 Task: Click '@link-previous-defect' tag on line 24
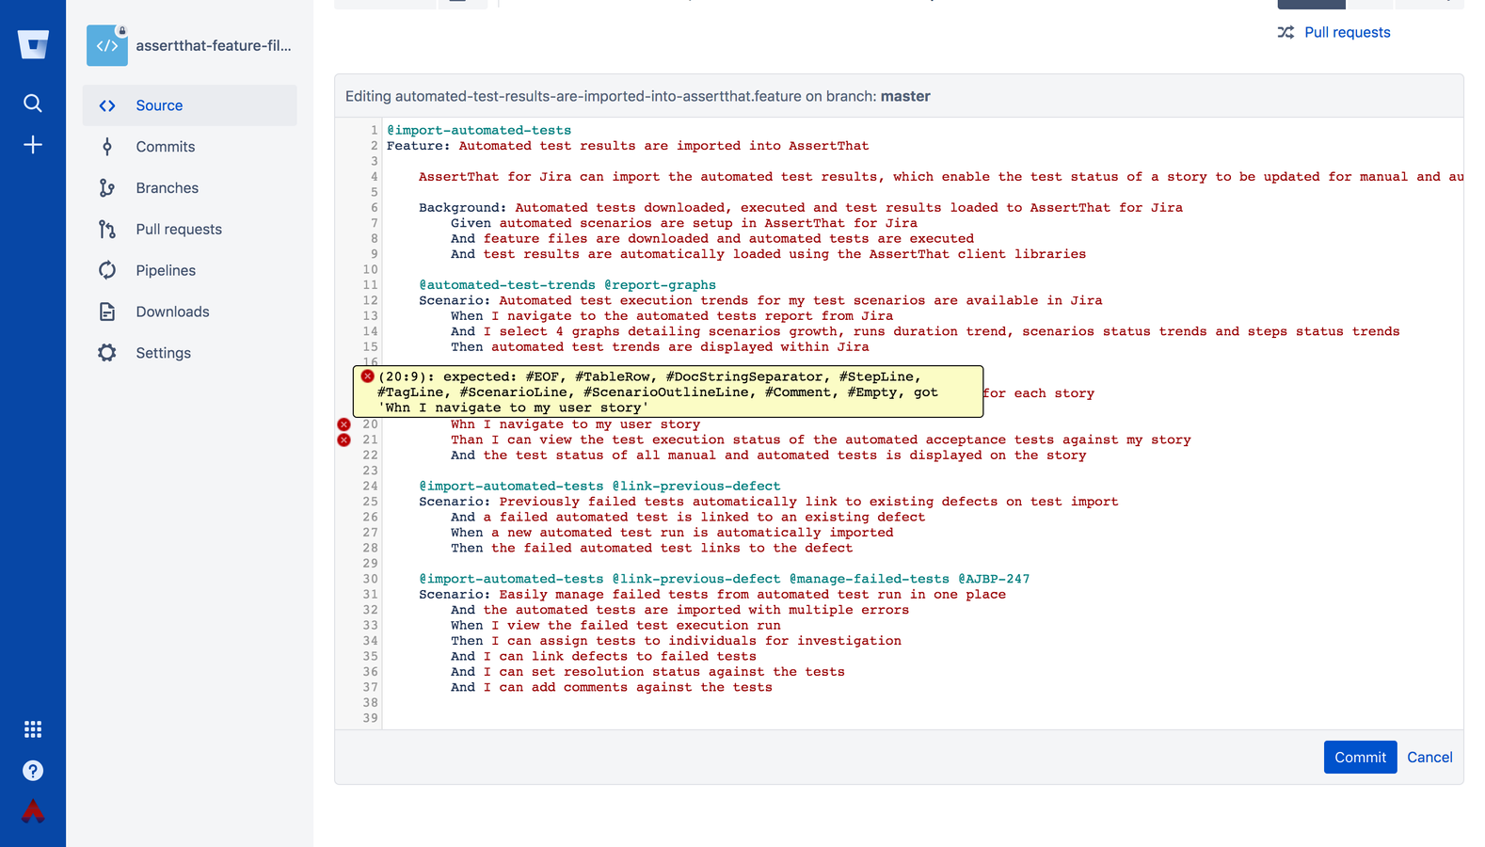click(696, 487)
